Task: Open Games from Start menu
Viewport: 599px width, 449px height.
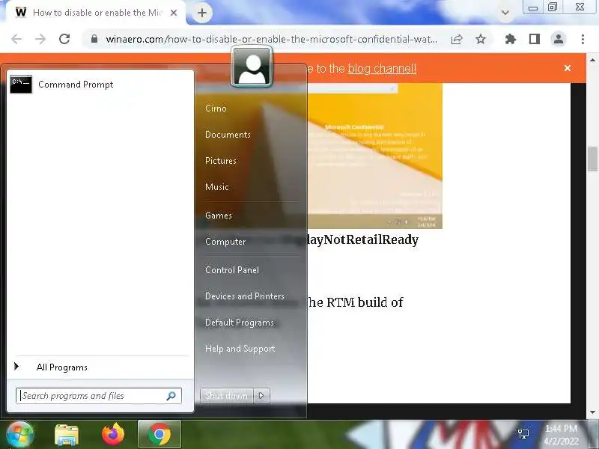Action: [x=219, y=216]
